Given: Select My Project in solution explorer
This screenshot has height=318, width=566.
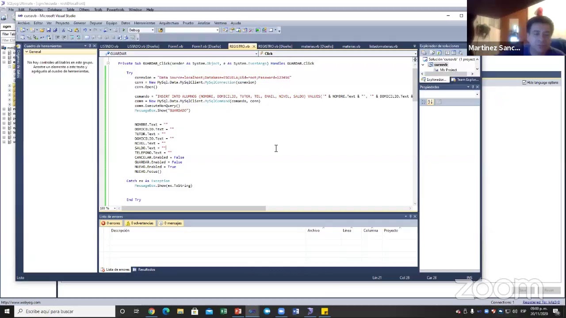Looking at the screenshot, I should click(x=448, y=70).
